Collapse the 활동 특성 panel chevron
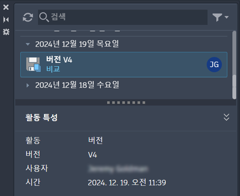The image size is (240, 196). tap(227, 117)
